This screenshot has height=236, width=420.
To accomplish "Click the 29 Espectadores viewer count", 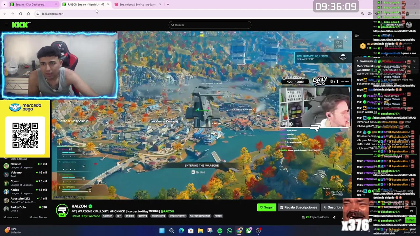I will point(315,217).
